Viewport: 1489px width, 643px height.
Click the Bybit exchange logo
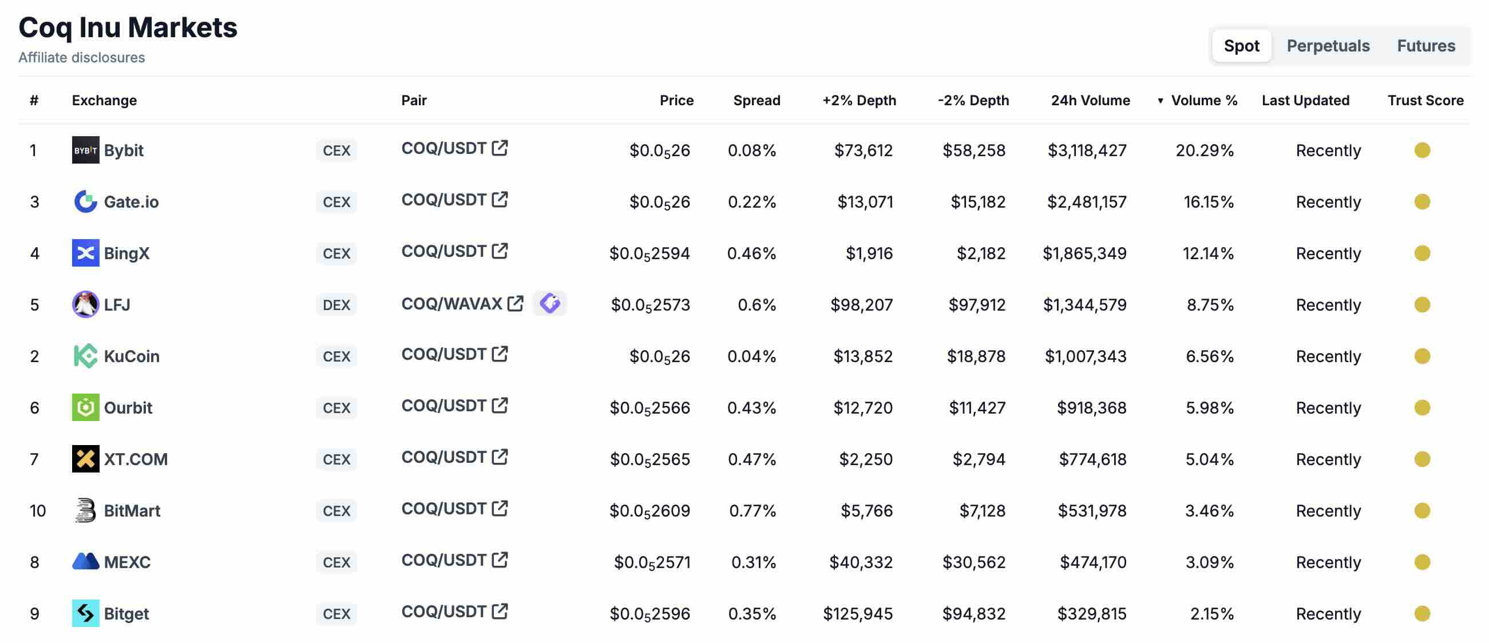[85, 150]
